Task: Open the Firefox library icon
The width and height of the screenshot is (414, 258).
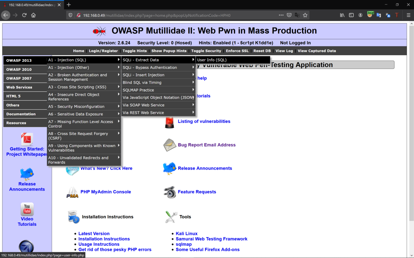Action: tap(342, 15)
